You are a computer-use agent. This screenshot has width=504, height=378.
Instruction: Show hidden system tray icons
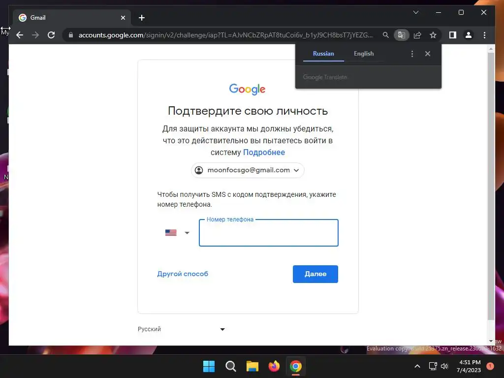[x=417, y=366]
